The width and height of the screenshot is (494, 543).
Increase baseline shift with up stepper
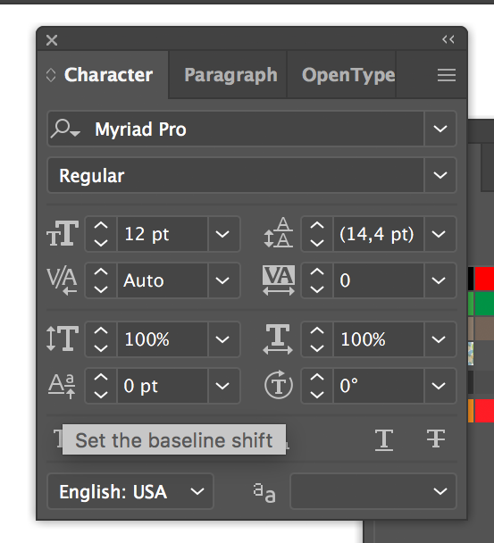pyautogui.click(x=101, y=378)
